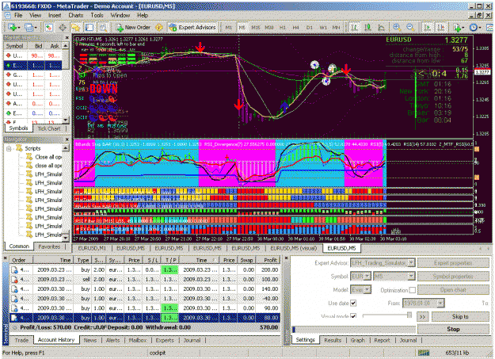This screenshot has height=359, width=495.
Task: Switch to Terminal Trade tab
Action: (x=22, y=340)
